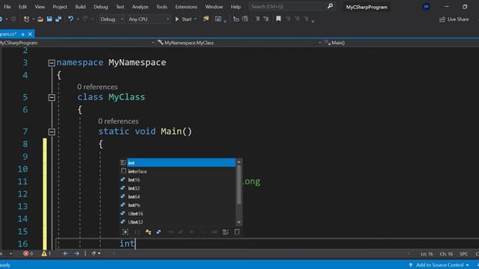Navigate forward with the status bar arrow
The width and height of the screenshot is (479, 269).
click(76, 253)
